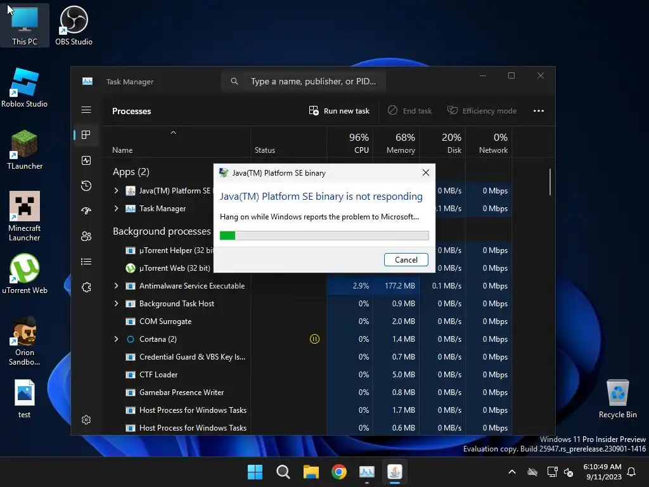Select the test image file on desktop
This screenshot has height=487, width=649.
[x=25, y=399]
